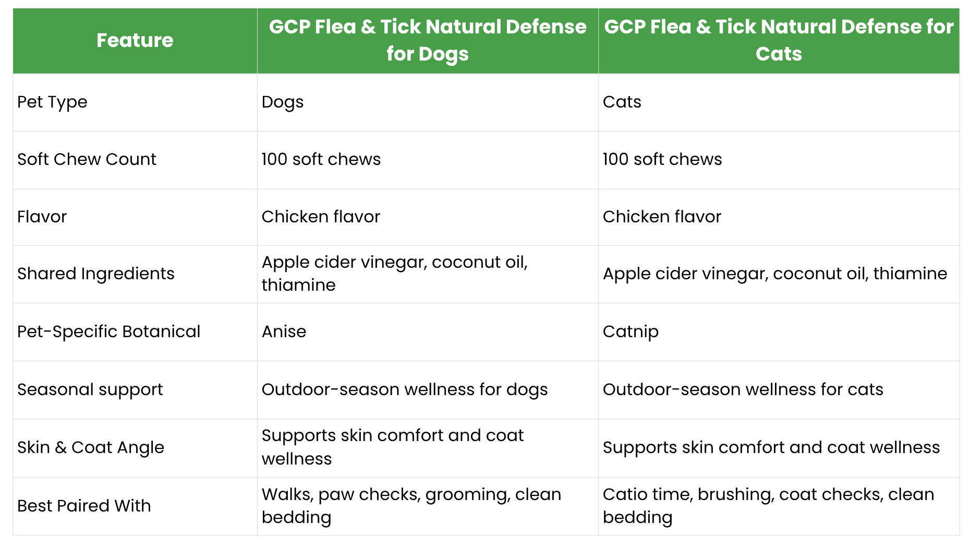Select Chicken flavor in Cats column
Image resolution: width=970 pixels, height=547 pixels.
coord(779,217)
